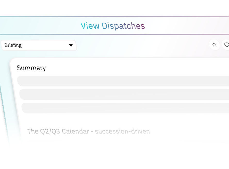Select the first gray placeholder bar under Summary
The width and height of the screenshot is (229, 169).
point(123,81)
